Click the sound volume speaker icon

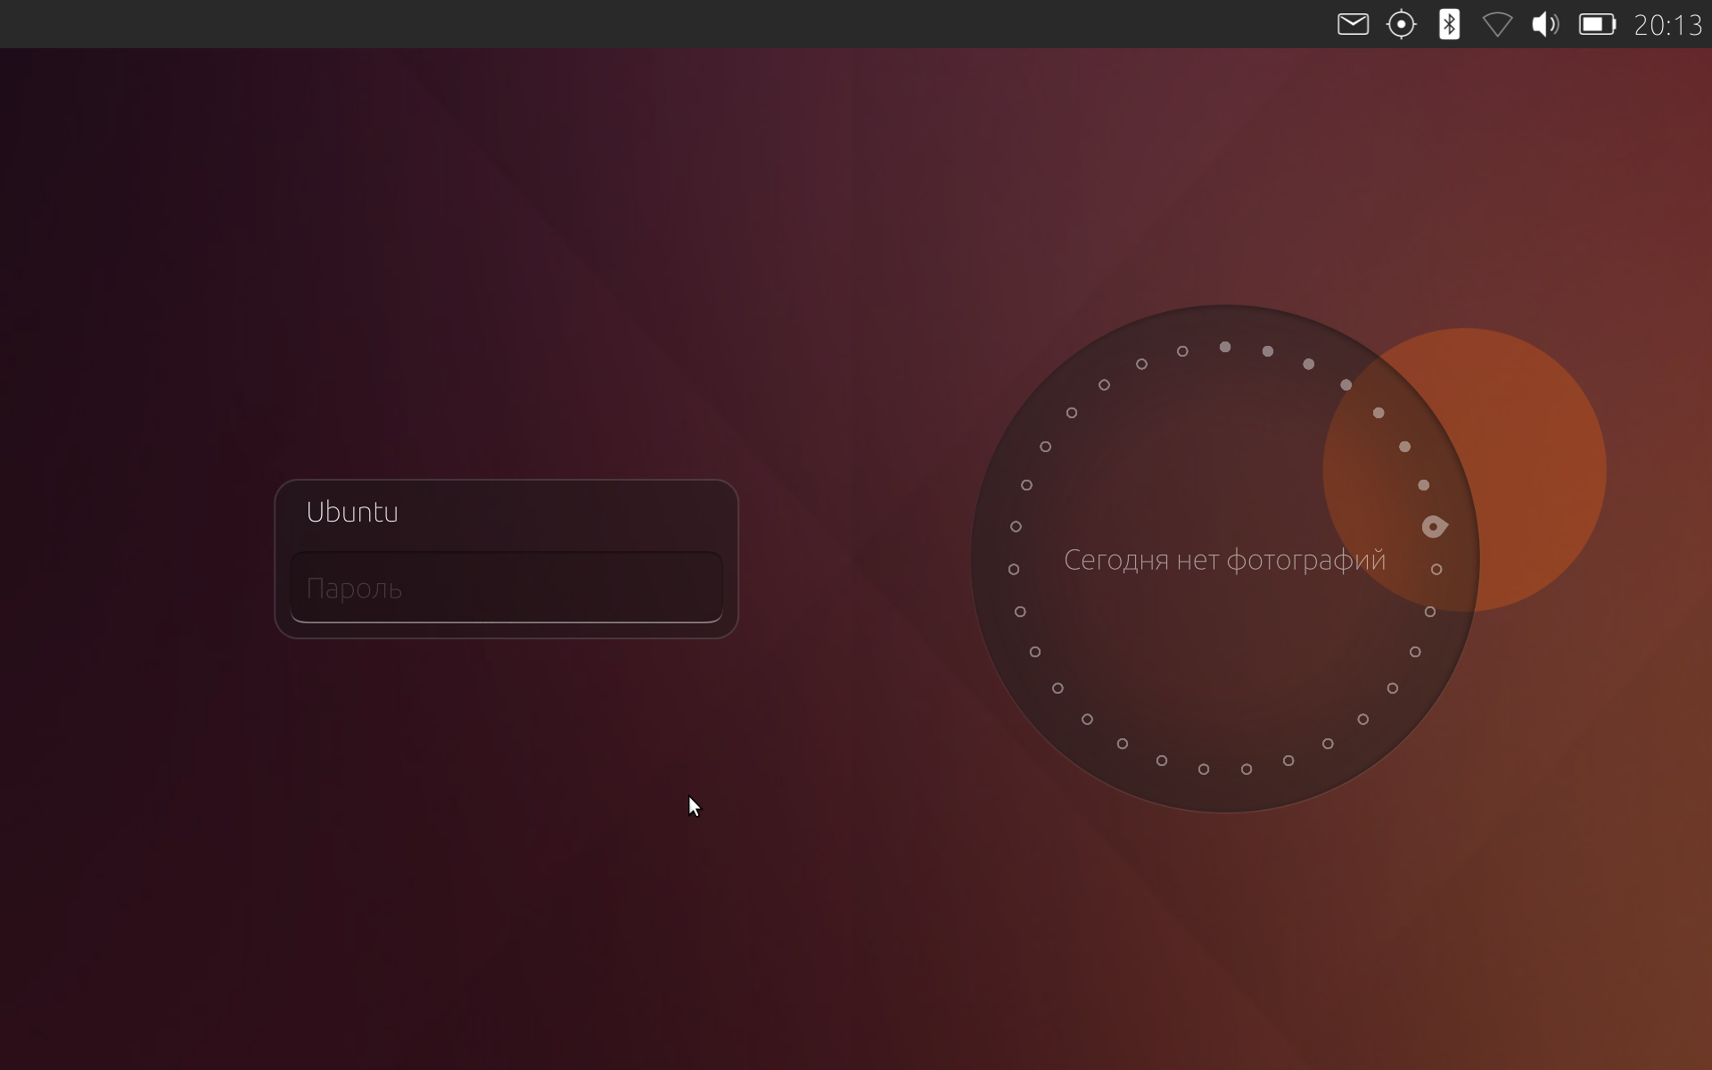pyautogui.click(x=1545, y=24)
